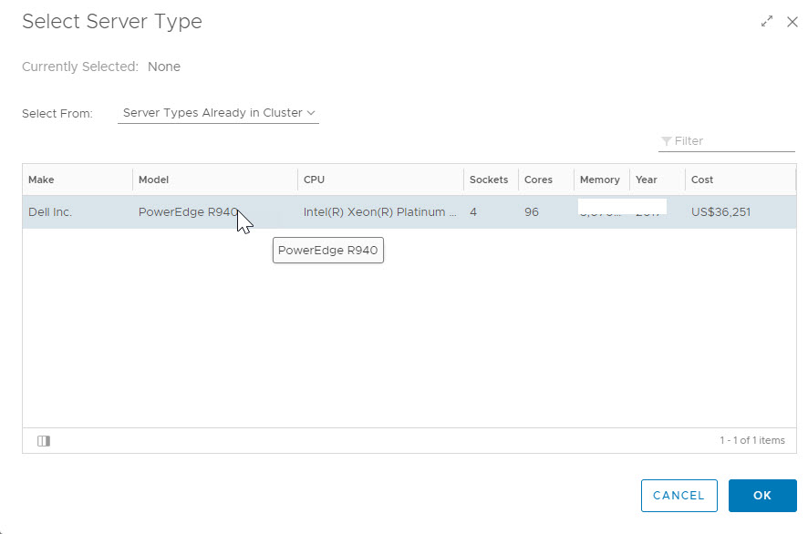
Task: Close the Select Server Type dialog
Action: (x=792, y=22)
